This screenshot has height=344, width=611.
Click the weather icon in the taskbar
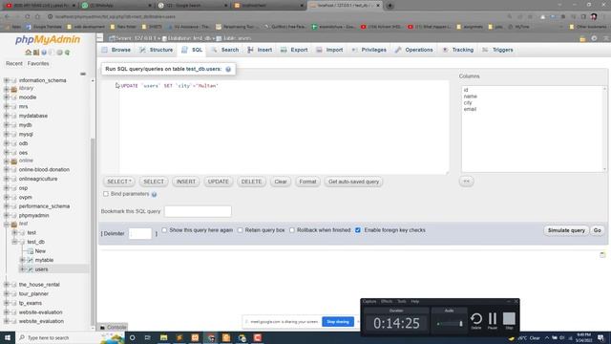512,338
